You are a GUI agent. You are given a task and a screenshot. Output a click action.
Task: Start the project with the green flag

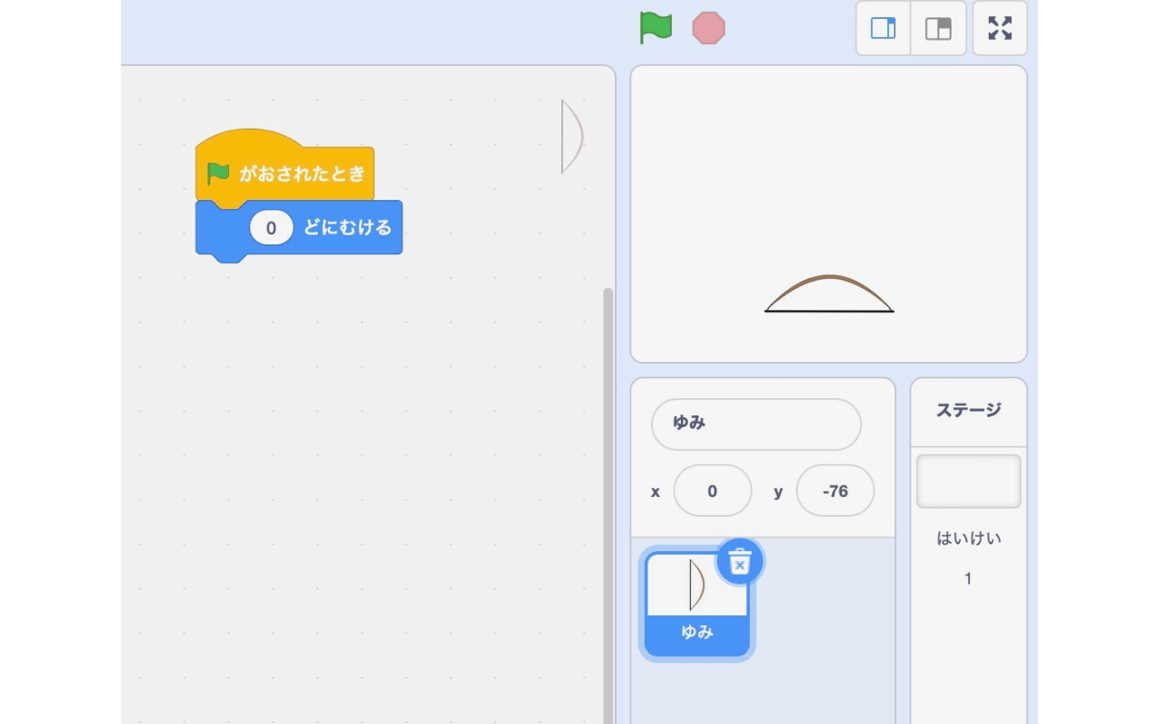point(656,28)
